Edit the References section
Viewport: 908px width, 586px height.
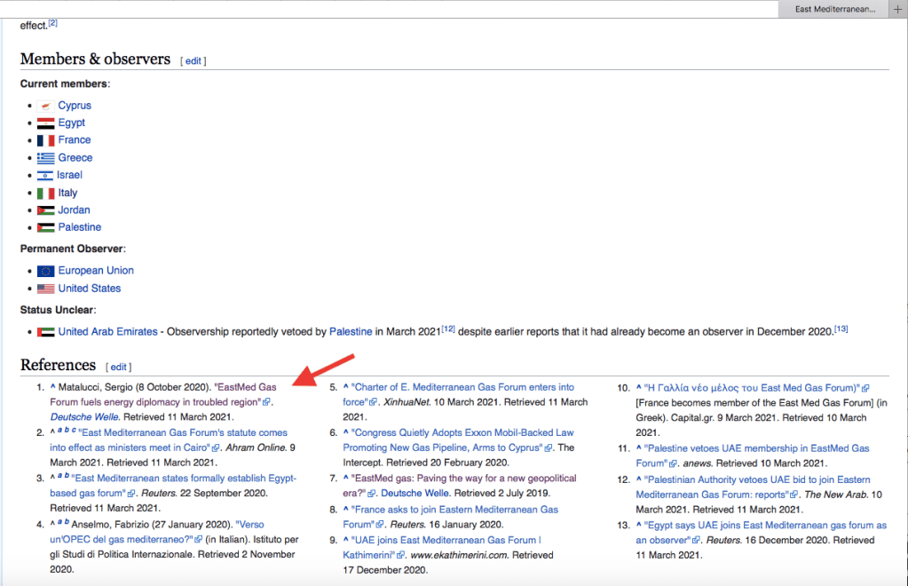tap(118, 367)
